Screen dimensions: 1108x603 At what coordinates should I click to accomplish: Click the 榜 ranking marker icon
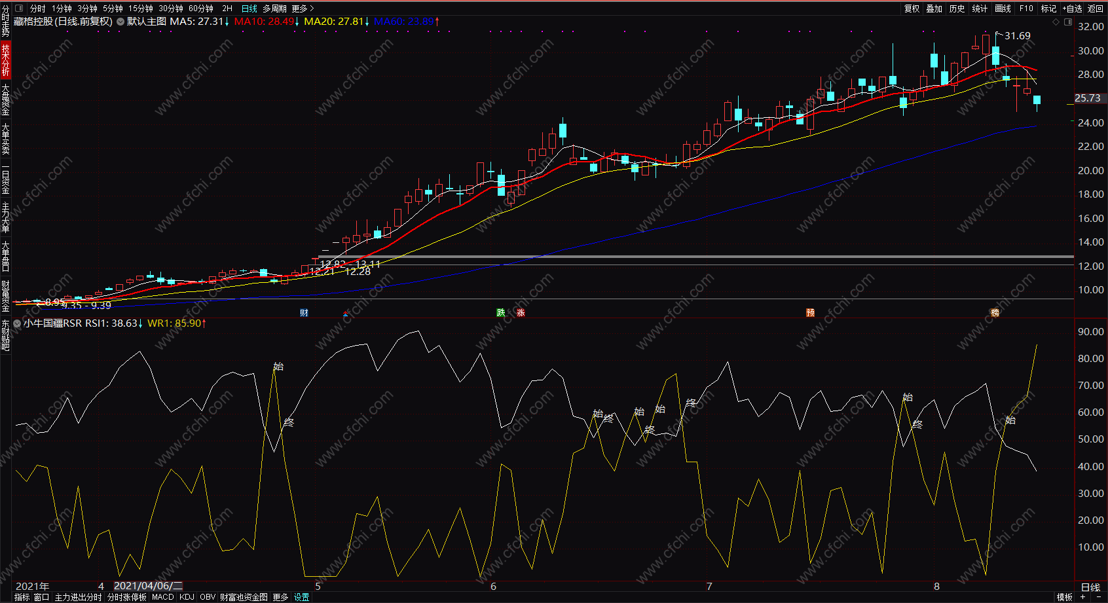[x=995, y=313]
